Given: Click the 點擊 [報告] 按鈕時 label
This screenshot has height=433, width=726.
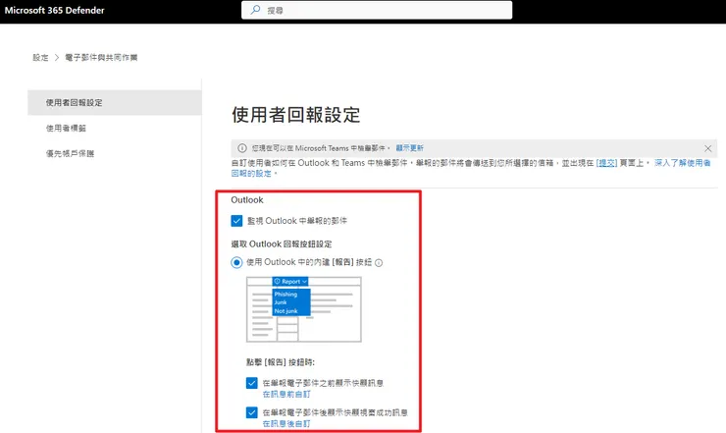Looking at the screenshot, I should click(x=281, y=362).
